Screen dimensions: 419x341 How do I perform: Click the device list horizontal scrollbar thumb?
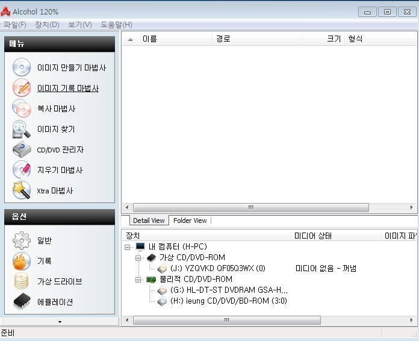tap(227, 320)
